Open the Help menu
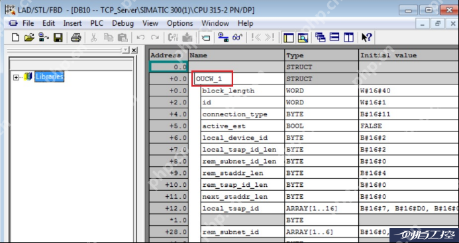This screenshot has height=243, width=459. pyautogui.click(x=245, y=23)
